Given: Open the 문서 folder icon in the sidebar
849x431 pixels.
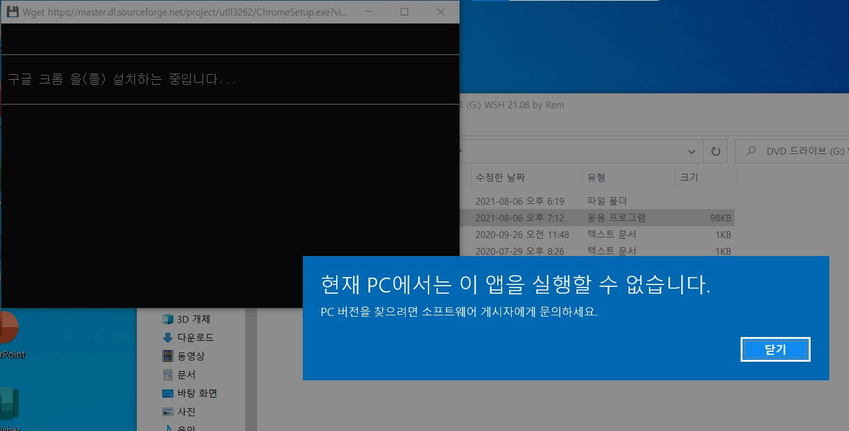Looking at the screenshot, I should click(167, 375).
